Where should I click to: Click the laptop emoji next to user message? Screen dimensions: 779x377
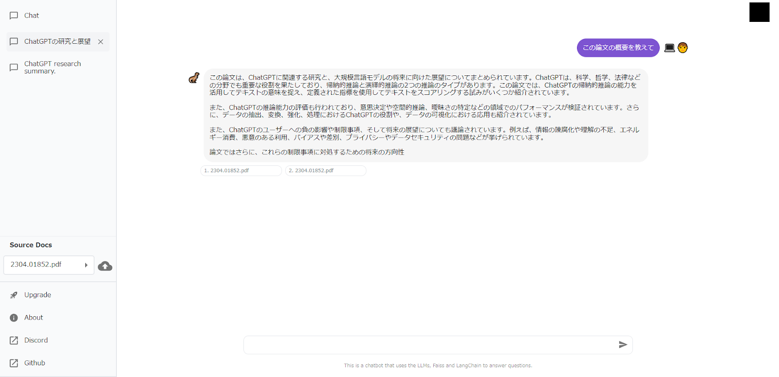coord(669,48)
